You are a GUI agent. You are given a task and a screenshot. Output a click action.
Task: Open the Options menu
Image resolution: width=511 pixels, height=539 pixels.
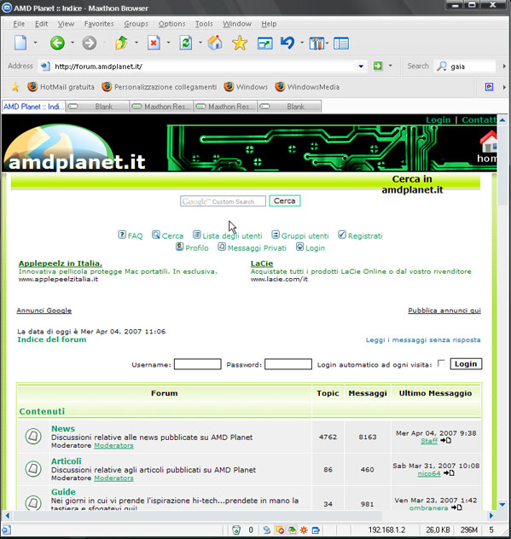point(171,24)
